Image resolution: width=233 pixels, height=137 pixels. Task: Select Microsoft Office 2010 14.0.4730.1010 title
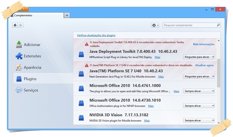125,100
